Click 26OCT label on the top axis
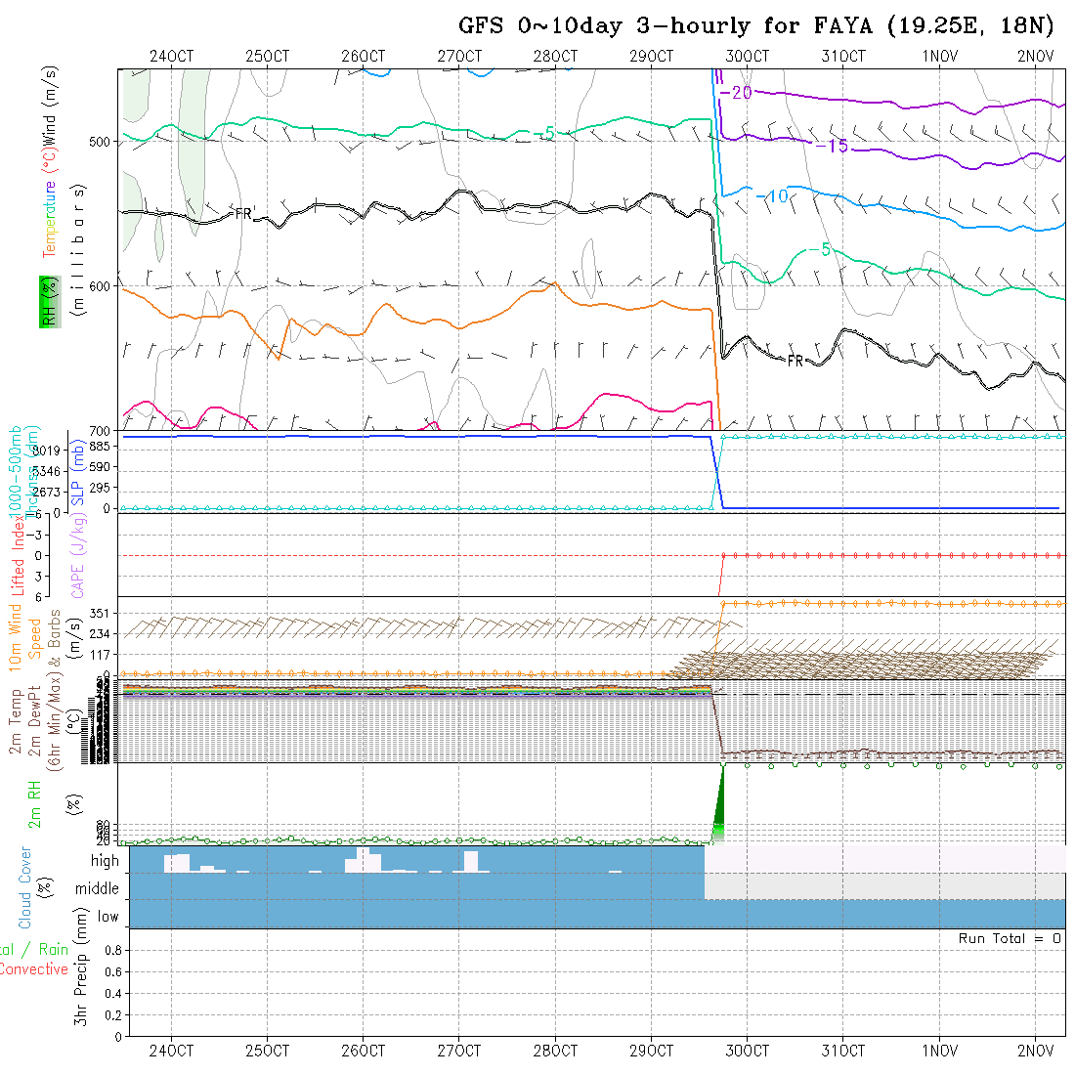Screen dimensions: 1075x1075 point(364,57)
